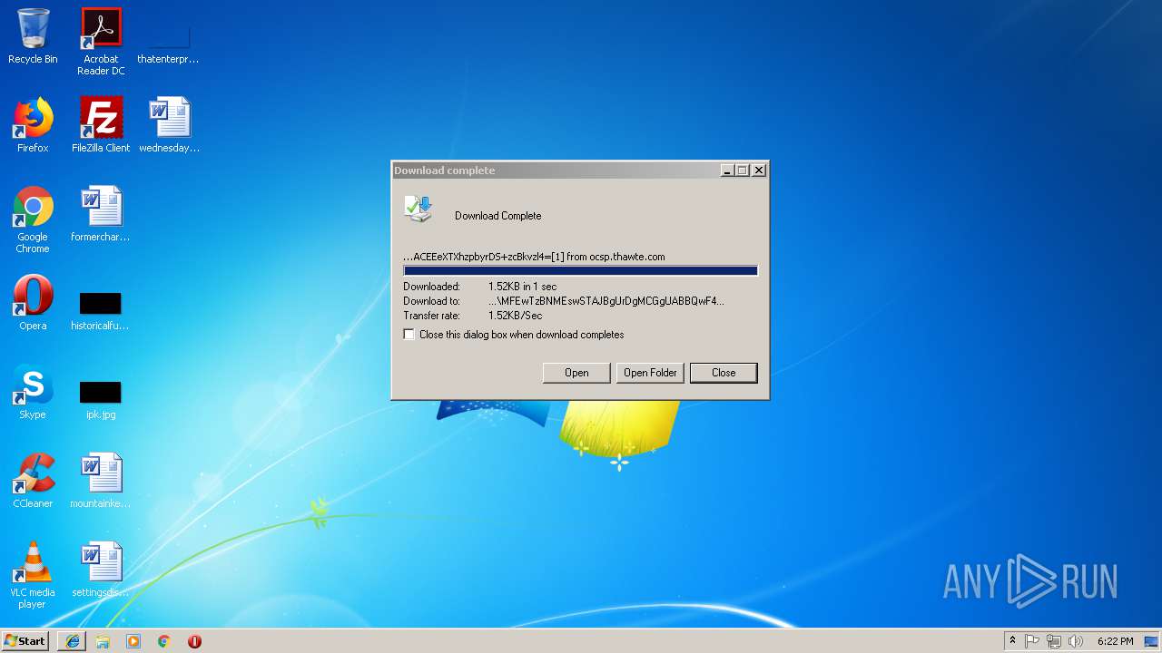Image resolution: width=1162 pixels, height=653 pixels.
Task: Minimize the Download complete dialog
Action: point(727,171)
